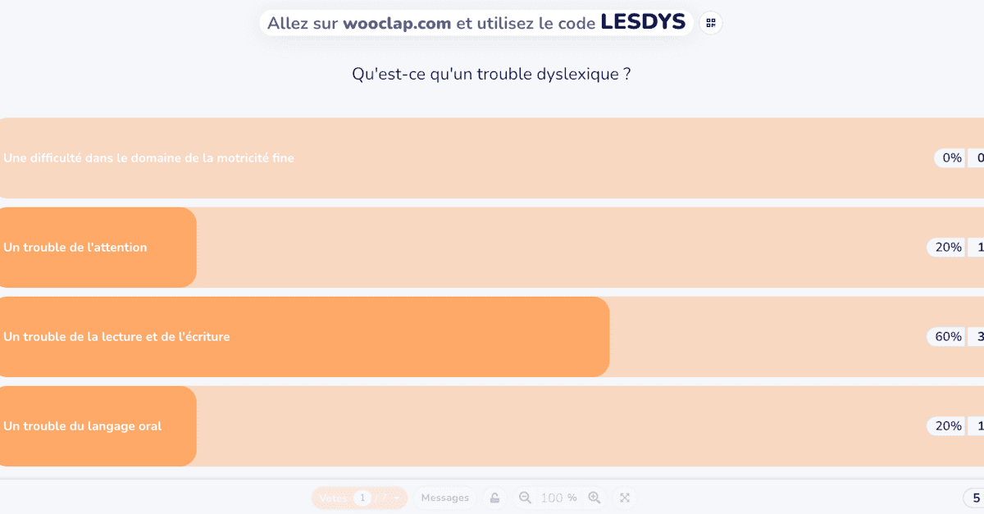The width and height of the screenshot is (984, 514).
Task: Expand the Votes dropdown arrow
Action: [397, 498]
